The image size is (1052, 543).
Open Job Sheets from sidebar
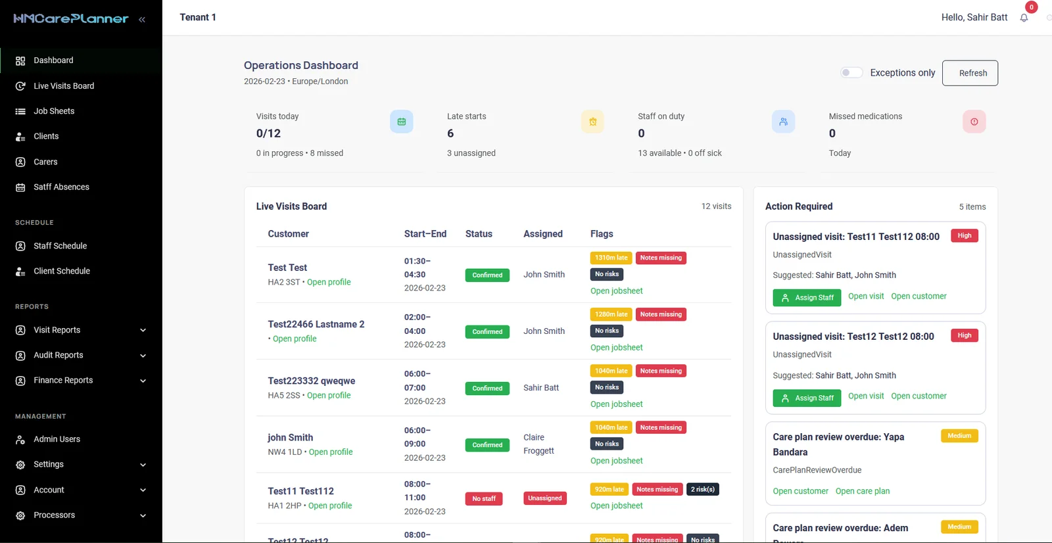pyautogui.click(x=81, y=111)
